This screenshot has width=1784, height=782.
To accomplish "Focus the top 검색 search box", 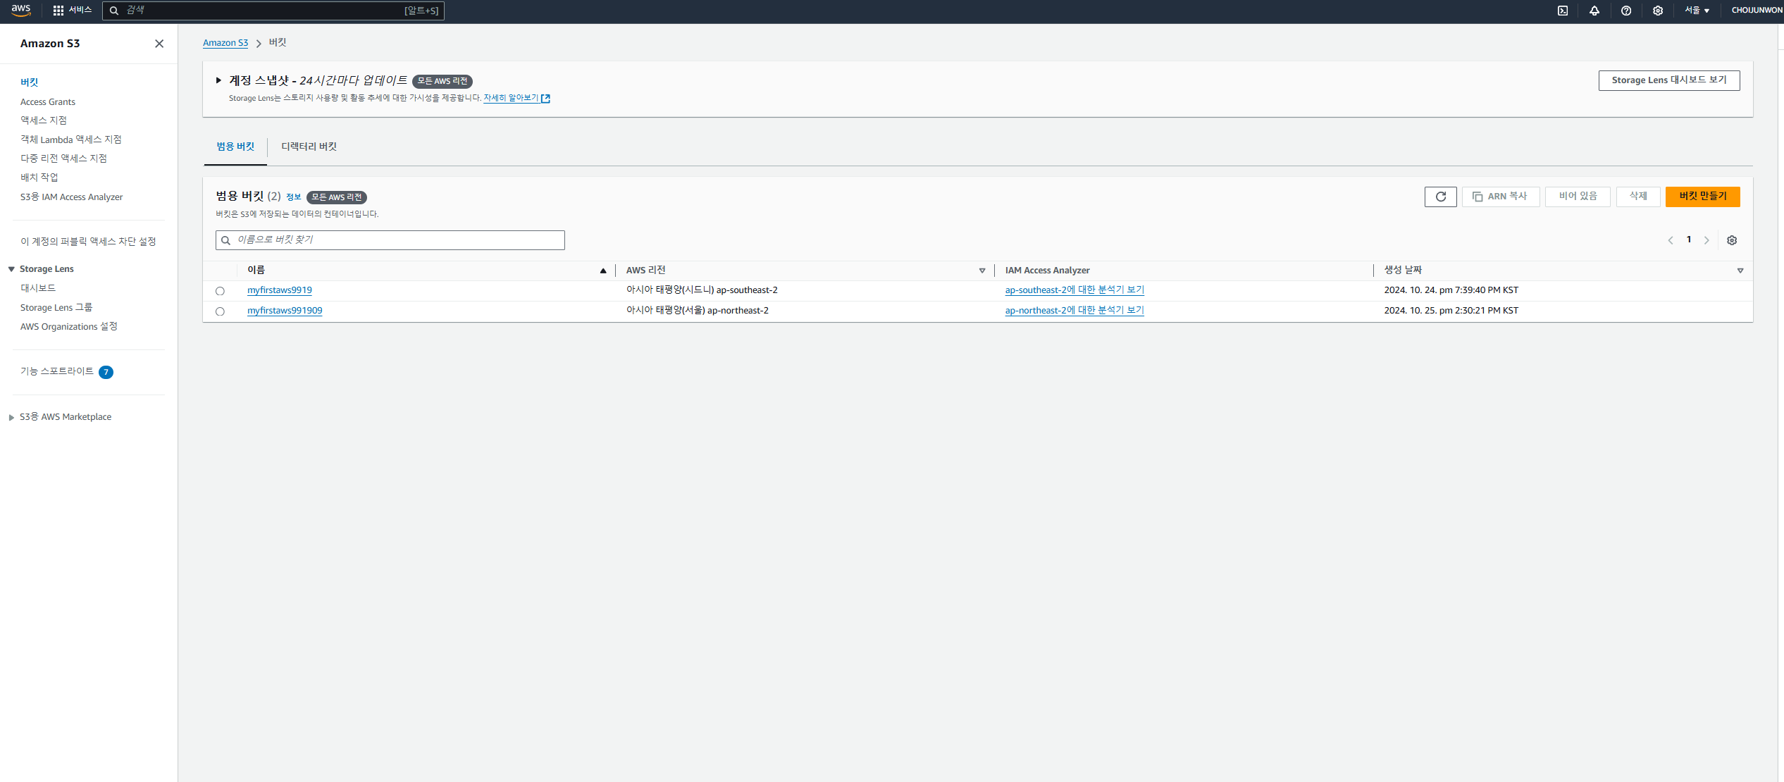I will pos(273,11).
